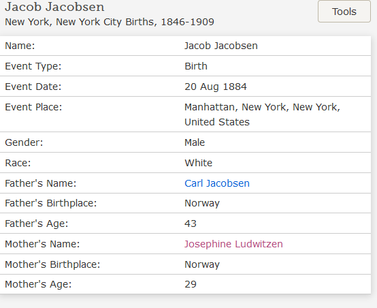Click the Jacob Jacobsen page heading
Viewport: 377px width, 308px height.
click(x=54, y=7)
